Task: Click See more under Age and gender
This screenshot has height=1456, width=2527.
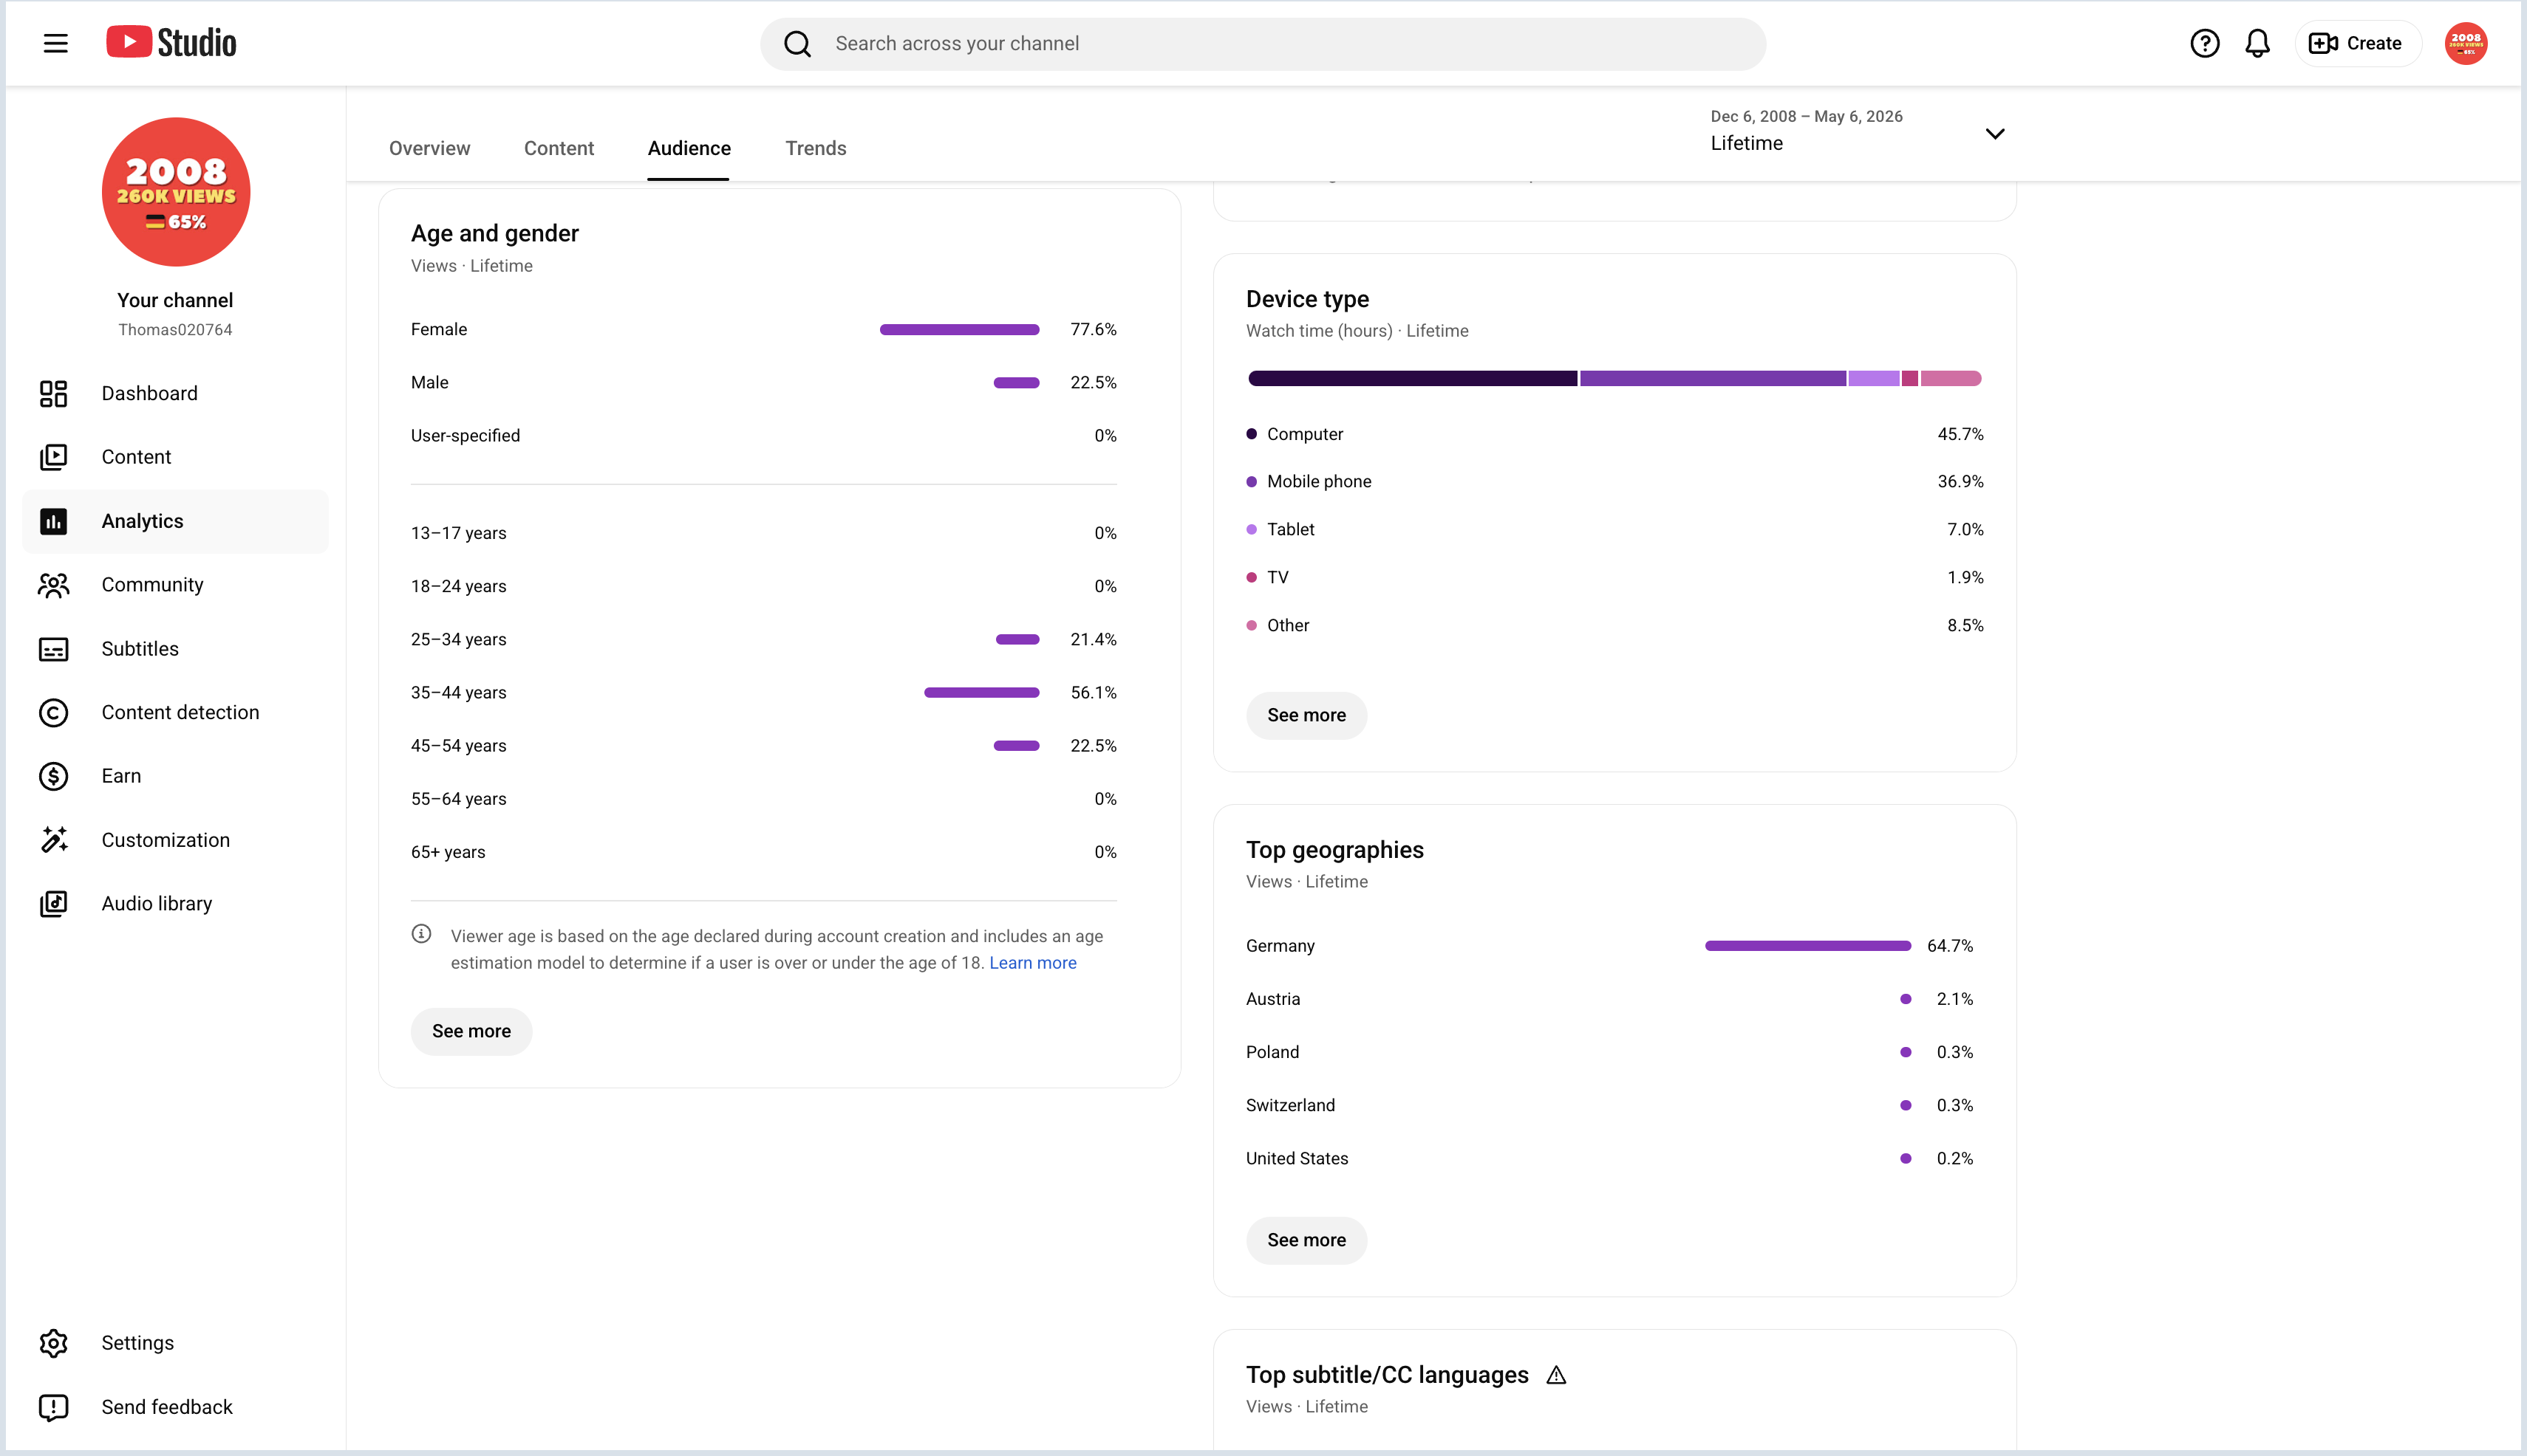Action: (x=471, y=1031)
